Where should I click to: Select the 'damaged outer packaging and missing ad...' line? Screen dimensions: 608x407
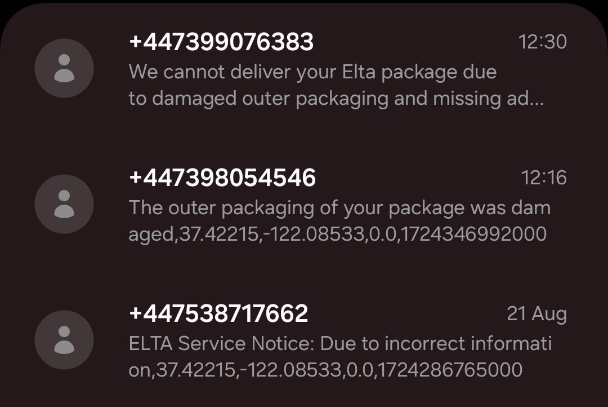coord(348,99)
